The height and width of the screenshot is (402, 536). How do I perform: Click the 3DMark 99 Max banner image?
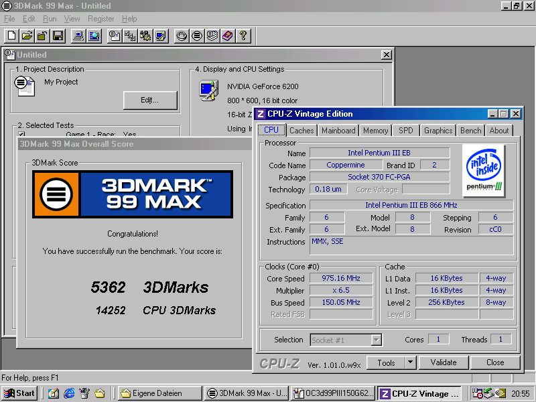coord(133,194)
